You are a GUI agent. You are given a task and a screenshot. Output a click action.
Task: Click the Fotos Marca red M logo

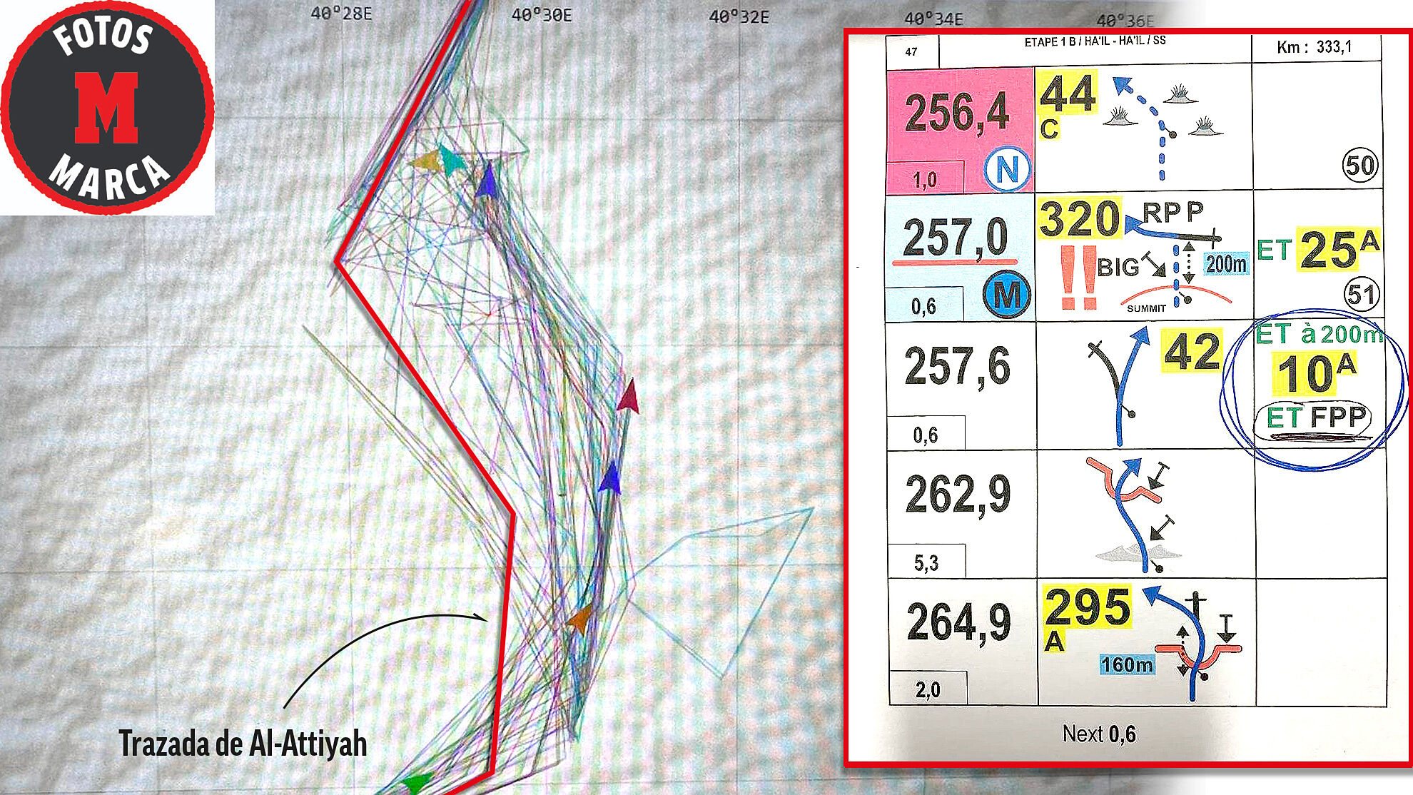pos(106,107)
